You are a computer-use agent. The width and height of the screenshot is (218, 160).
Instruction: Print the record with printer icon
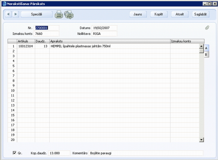click(x=59, y=15)
